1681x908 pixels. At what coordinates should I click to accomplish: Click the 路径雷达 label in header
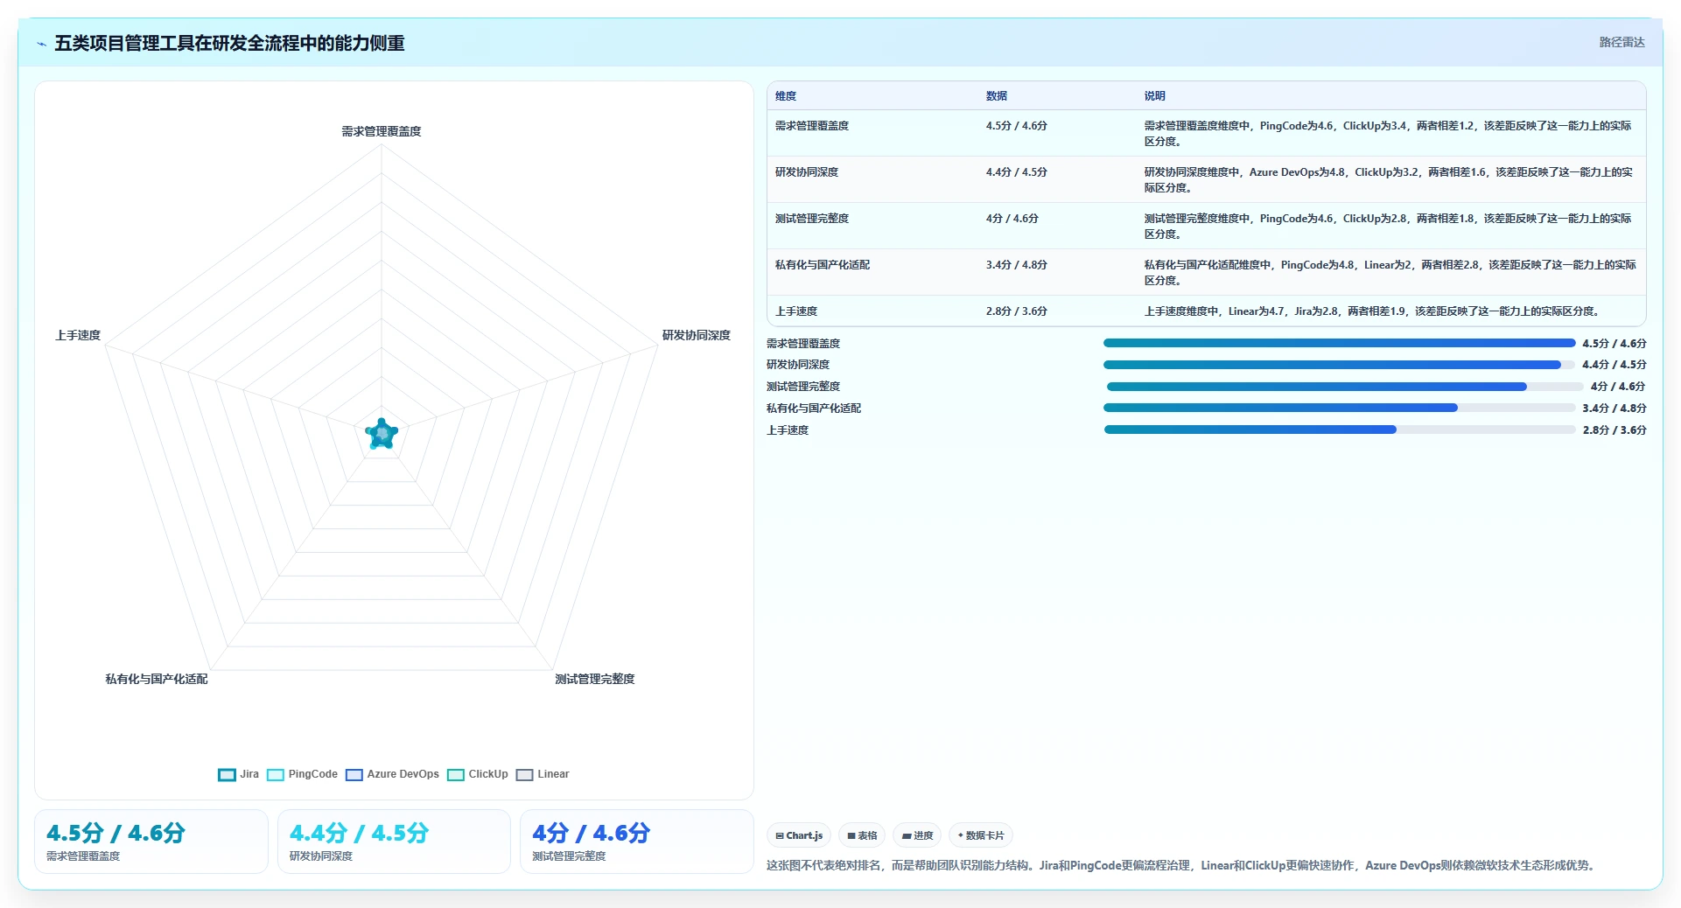1621,42
